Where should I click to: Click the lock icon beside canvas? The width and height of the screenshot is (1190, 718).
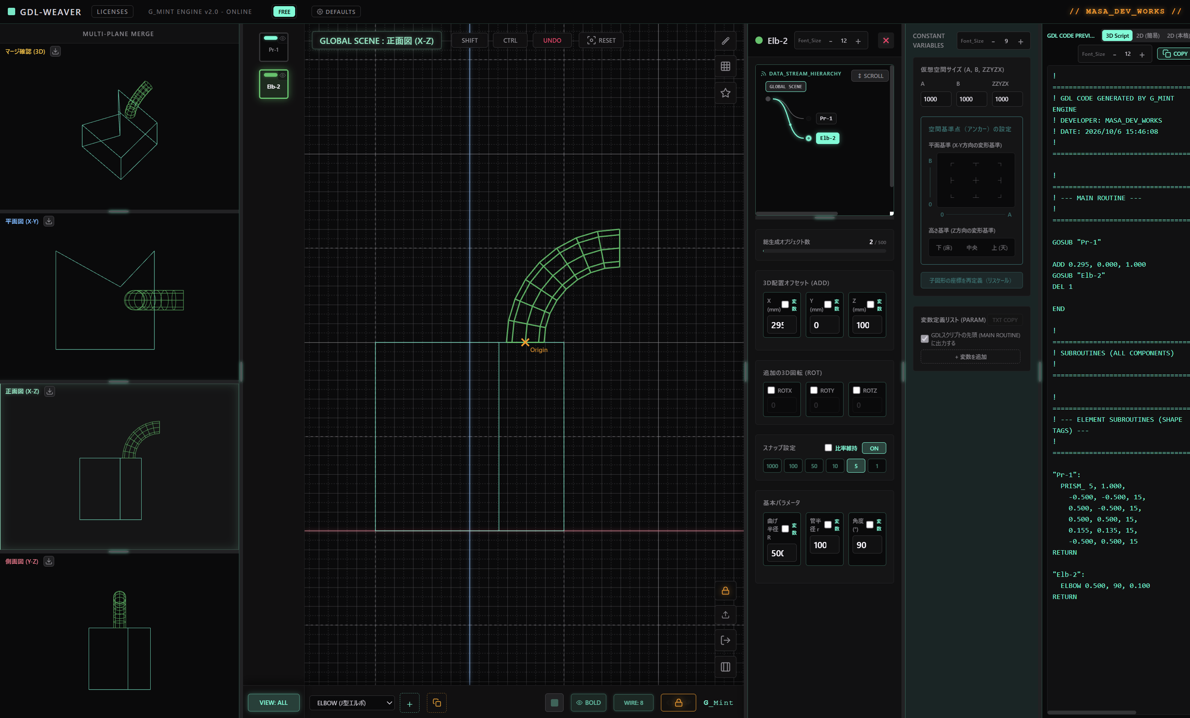pos(725,591)
